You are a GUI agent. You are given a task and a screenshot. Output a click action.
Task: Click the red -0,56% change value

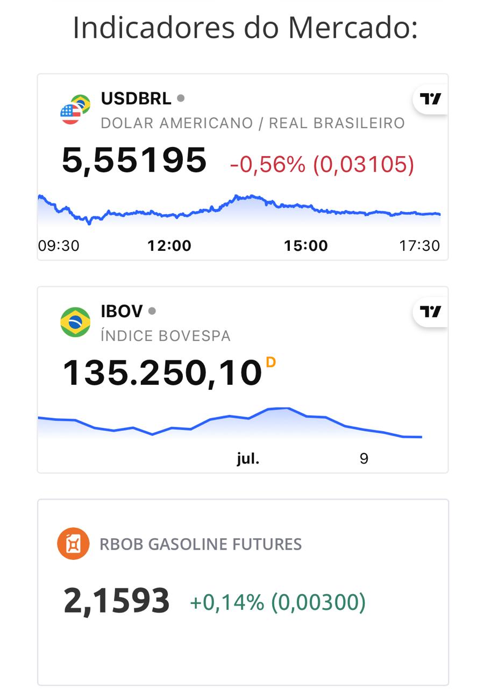pos(267,164)
